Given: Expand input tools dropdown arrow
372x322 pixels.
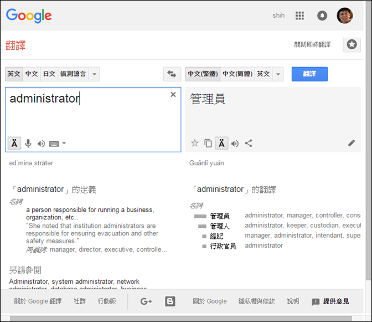Looking at the screenshot, I should tap(64, 143).
